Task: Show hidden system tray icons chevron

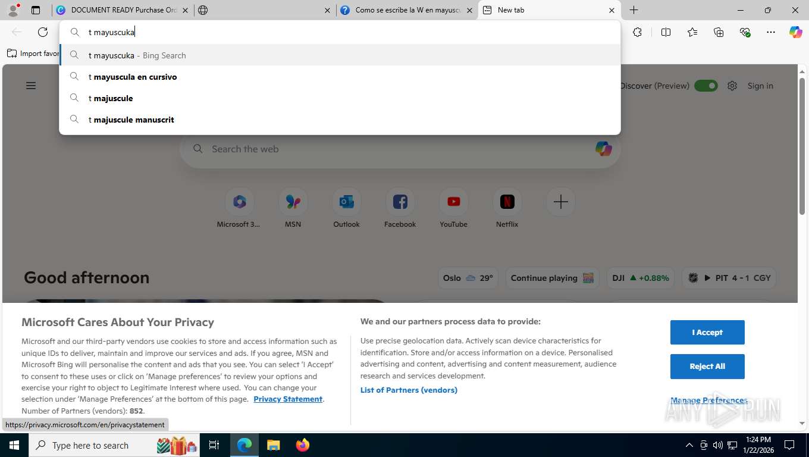Action: pyautogui.click(x=689, y=445)
